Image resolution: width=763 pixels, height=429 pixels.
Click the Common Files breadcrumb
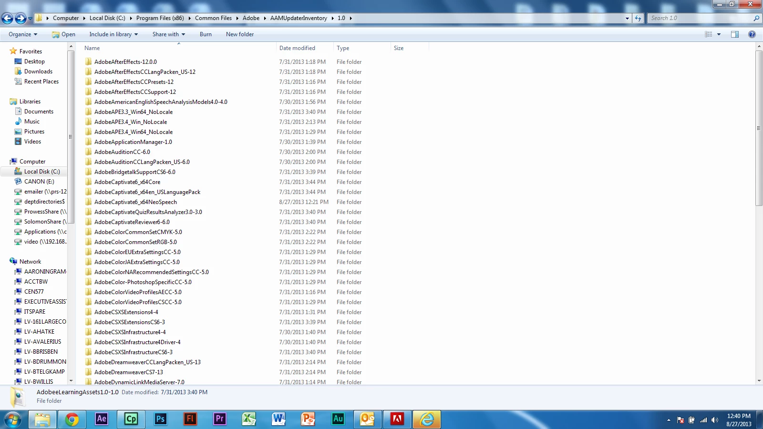(x=213, y=18)
